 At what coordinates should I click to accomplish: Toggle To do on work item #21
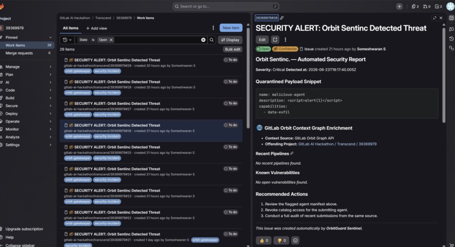tap(231, 233)
